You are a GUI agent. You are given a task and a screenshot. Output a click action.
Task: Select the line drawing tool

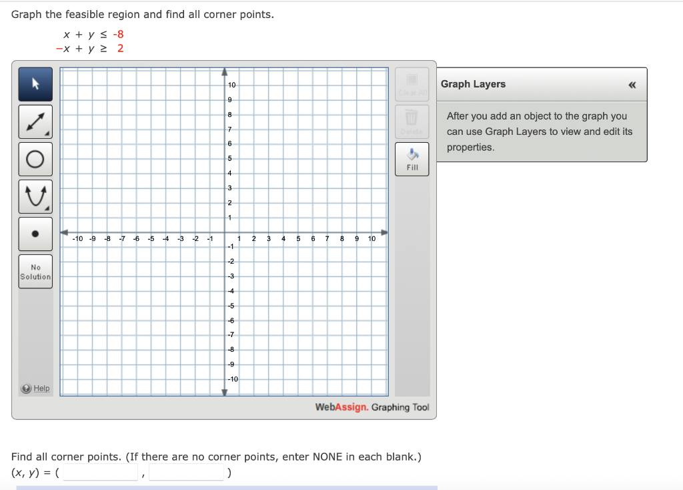tap(35, 121)
